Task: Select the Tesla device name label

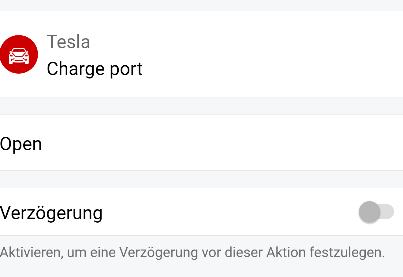Action: (x=68, y=42)
